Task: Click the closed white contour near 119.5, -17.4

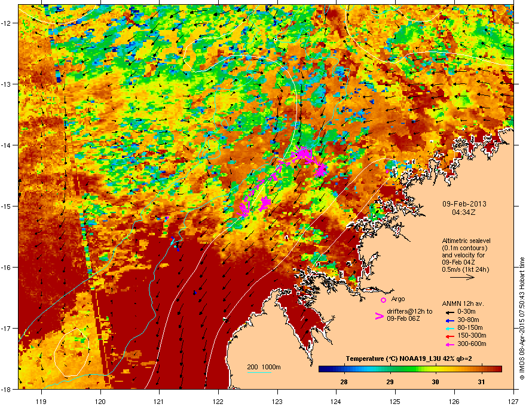Action: [72, 352]
